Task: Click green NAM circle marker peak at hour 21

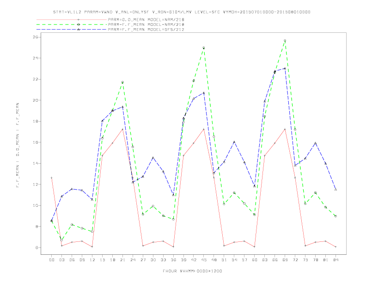Action: pyautogui.click(x=122, y=82)
